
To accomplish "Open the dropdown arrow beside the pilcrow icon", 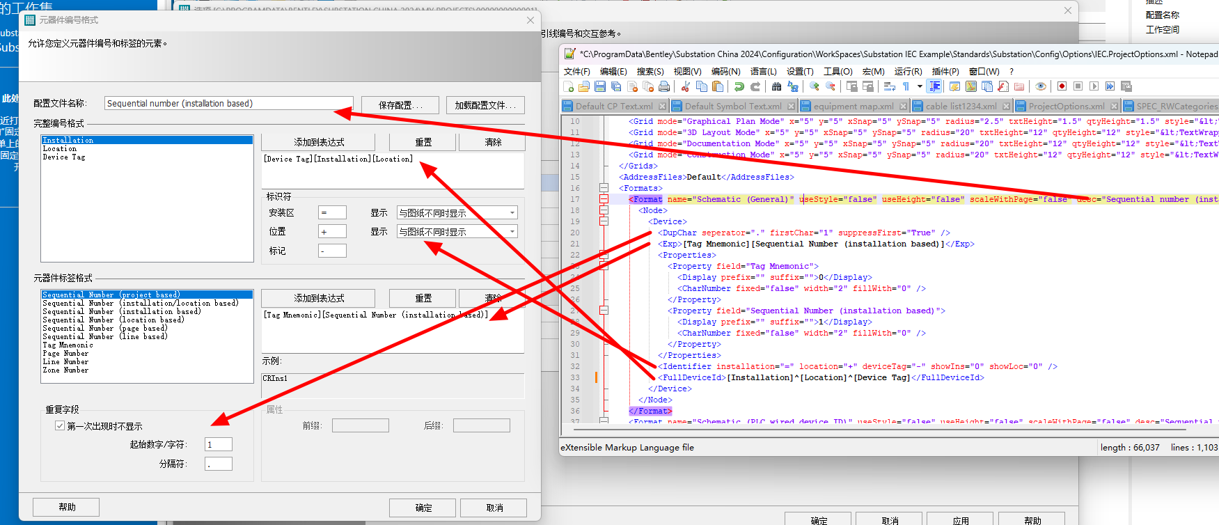I will tap(920, 86).
